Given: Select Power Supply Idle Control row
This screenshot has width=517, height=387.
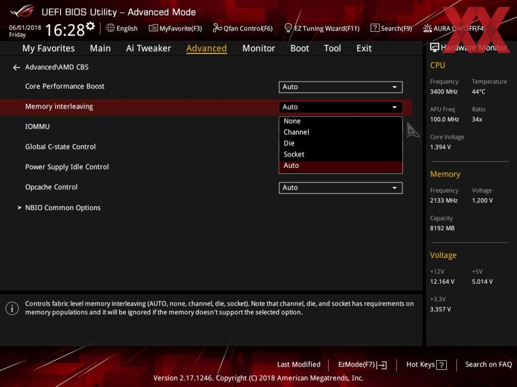Looking at the screenshot, I should [67, 167].
